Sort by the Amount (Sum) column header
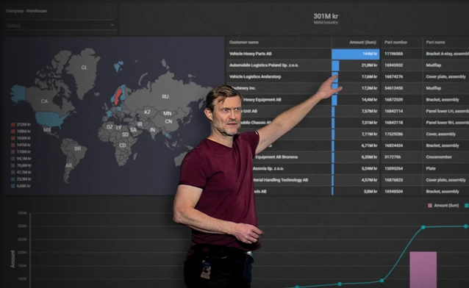The image size is (469, 288). [362, 42]
